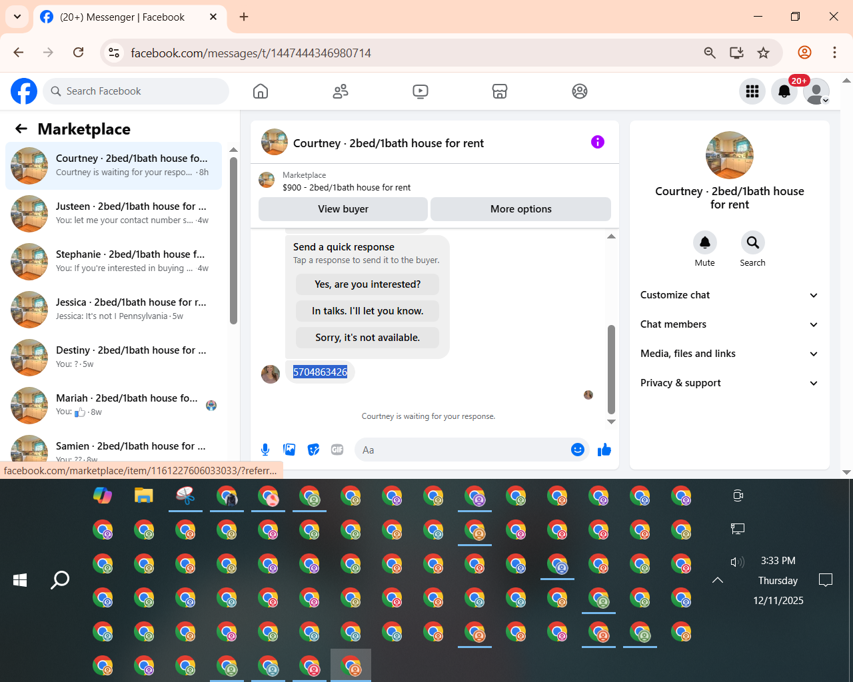
Task: Open the Marketplace storefront icon
Action: point(500,91)
